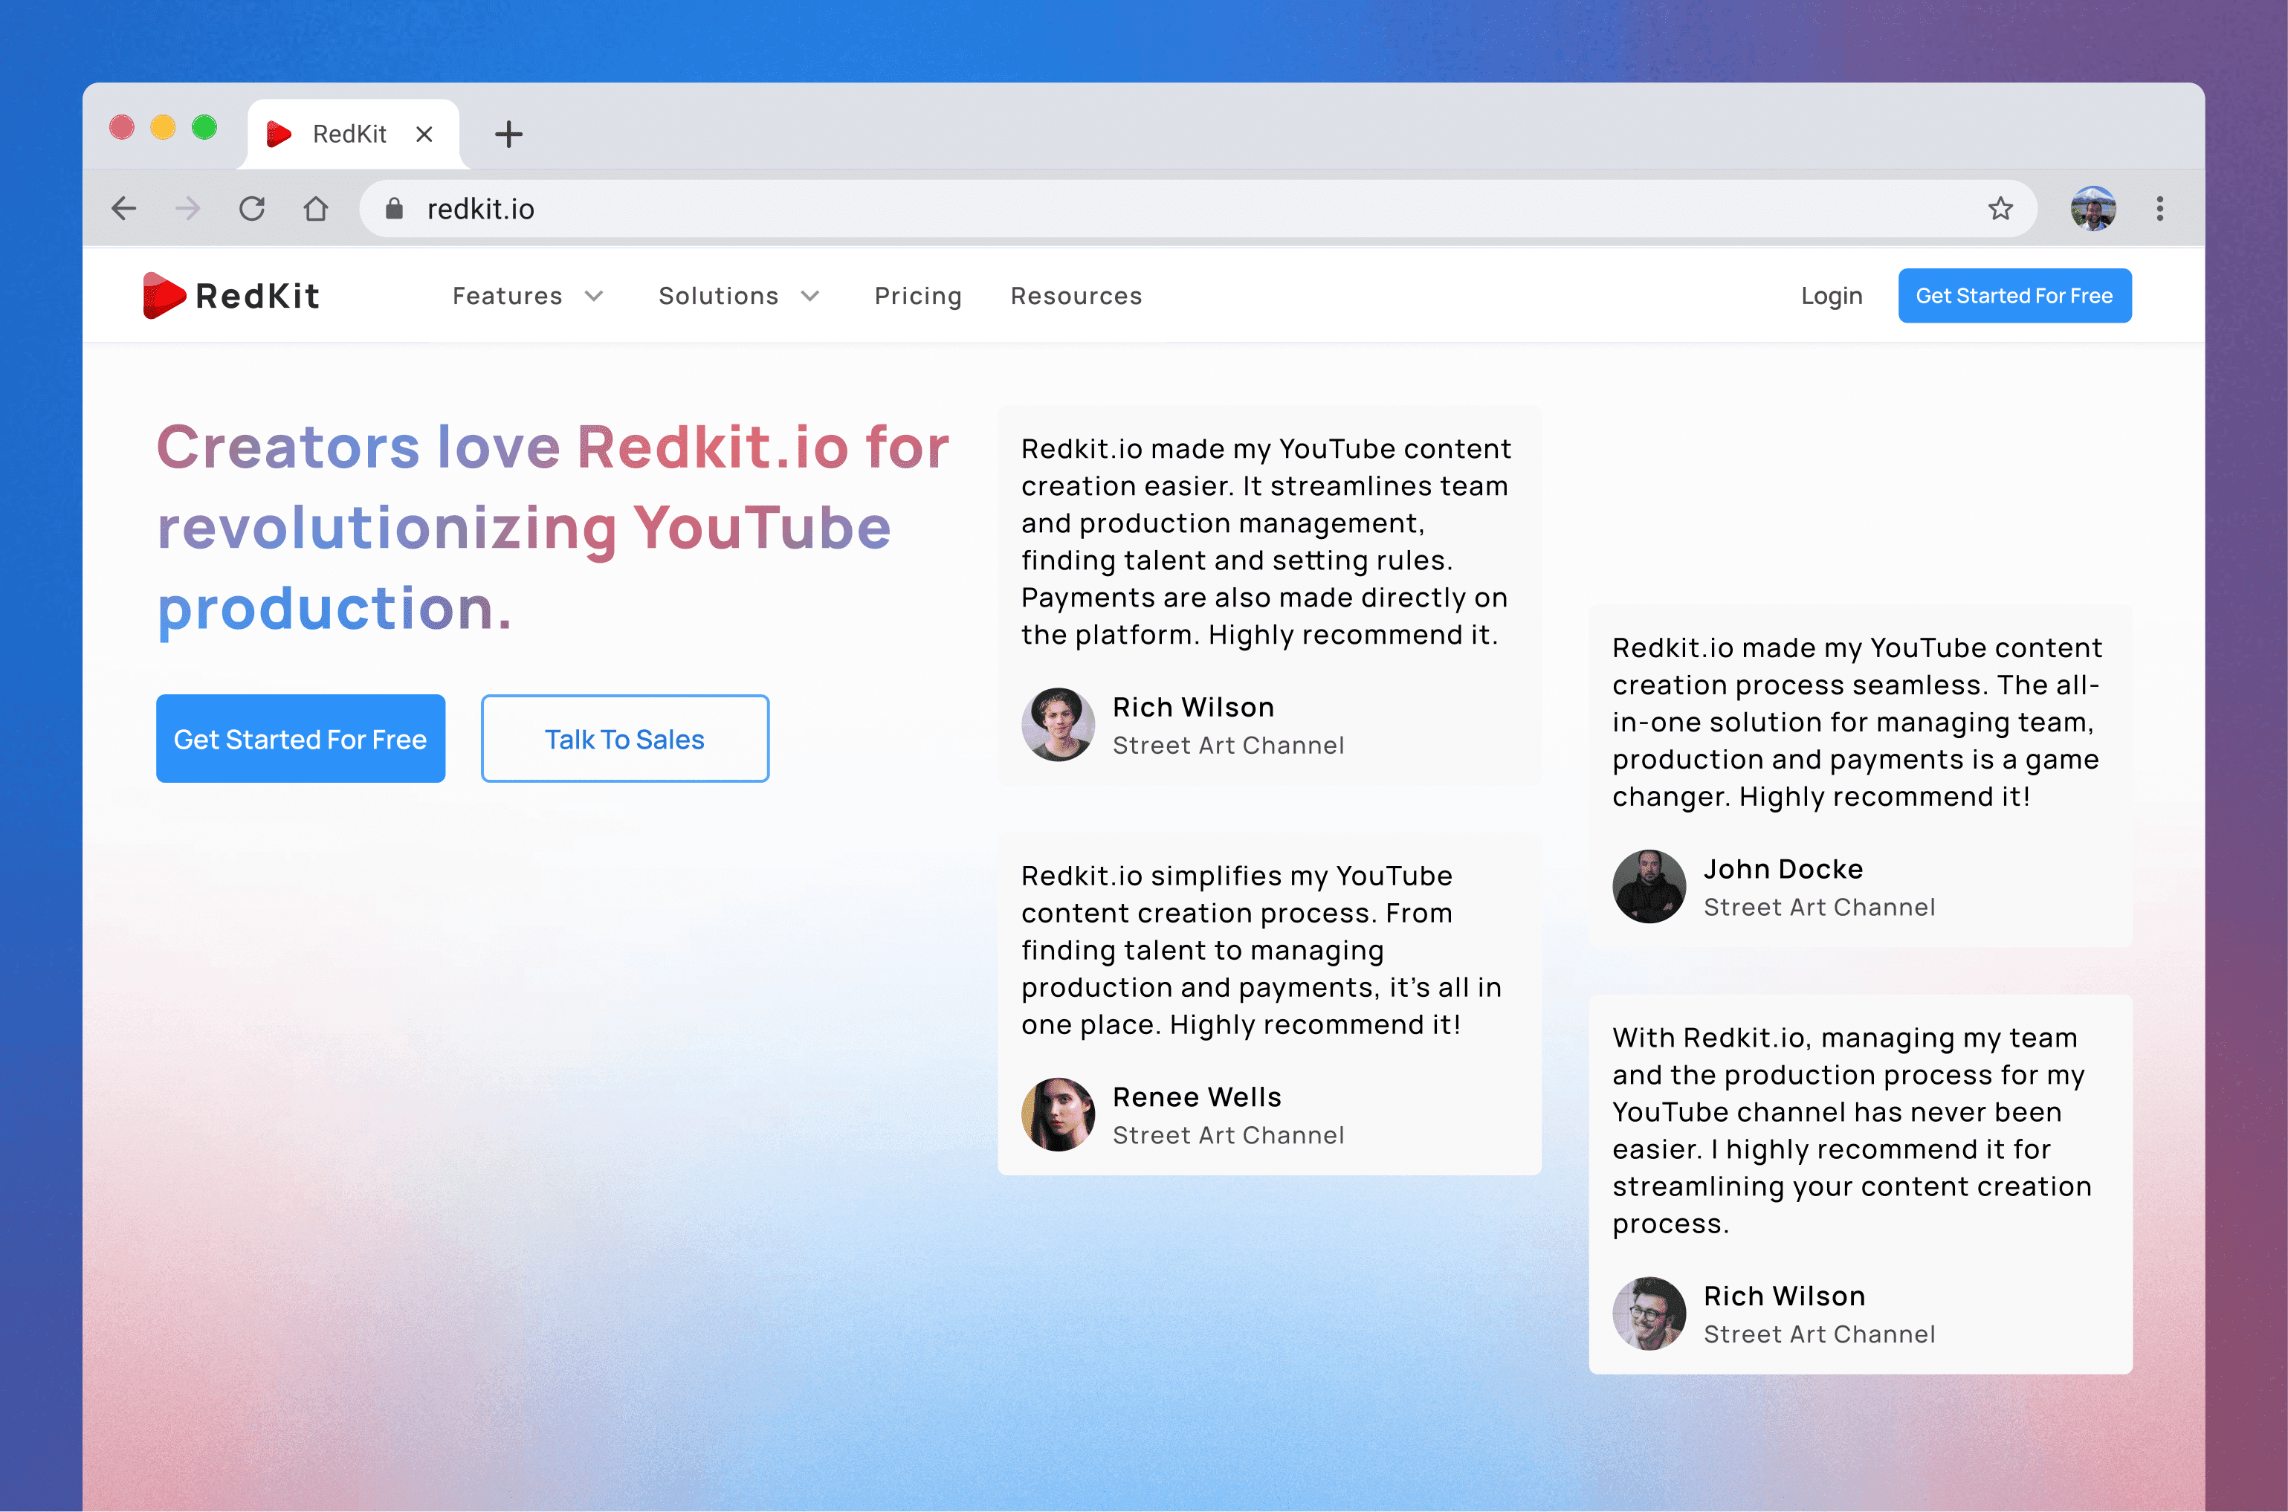Open the Resources nav item

point(1076,296)
